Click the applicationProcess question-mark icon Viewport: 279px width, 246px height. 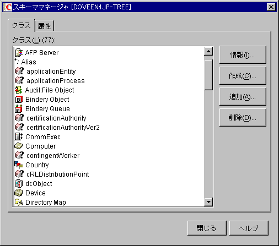tap(19, 80)
